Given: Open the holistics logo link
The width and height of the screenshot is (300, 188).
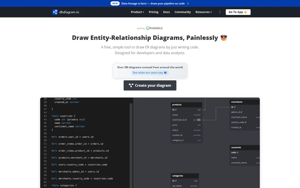Looking at the screenshot, I should tap(154, 28).
